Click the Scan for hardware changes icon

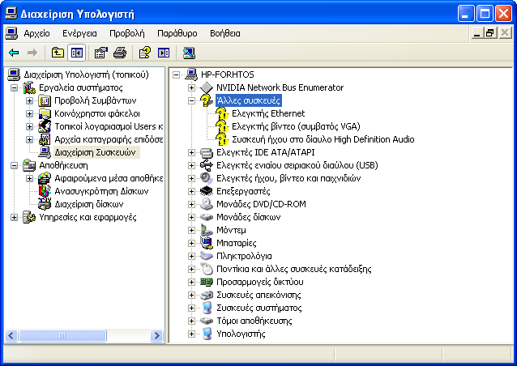(x=189, y=53)
